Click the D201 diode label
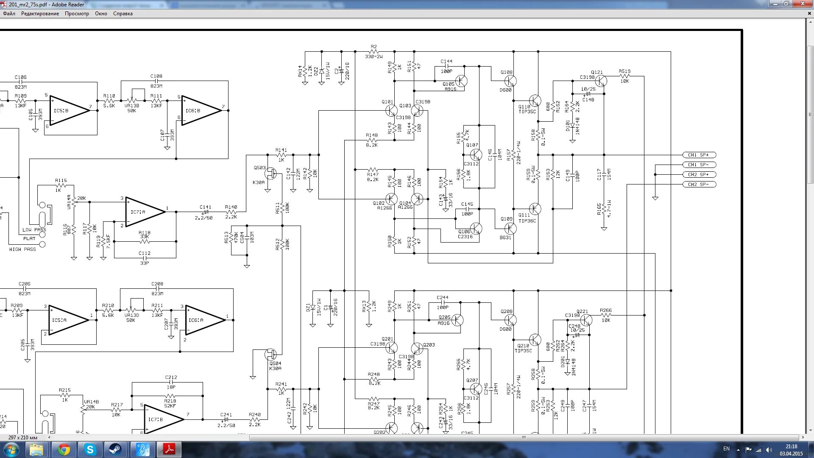814x458 pixels. pos(563,362)
